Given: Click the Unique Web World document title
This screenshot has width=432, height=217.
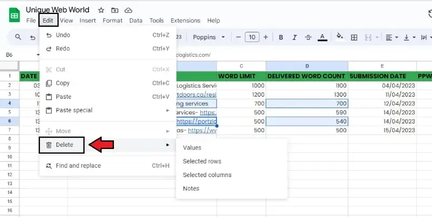Looking at the screenshot, I should tap(58, 10).
